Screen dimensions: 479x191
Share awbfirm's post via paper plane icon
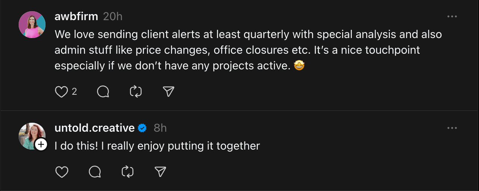[x=169, y=91]
